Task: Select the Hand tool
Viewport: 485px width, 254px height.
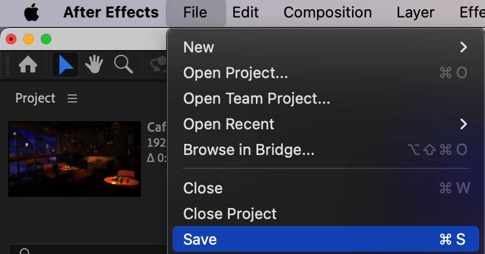Action: point(94,65)
